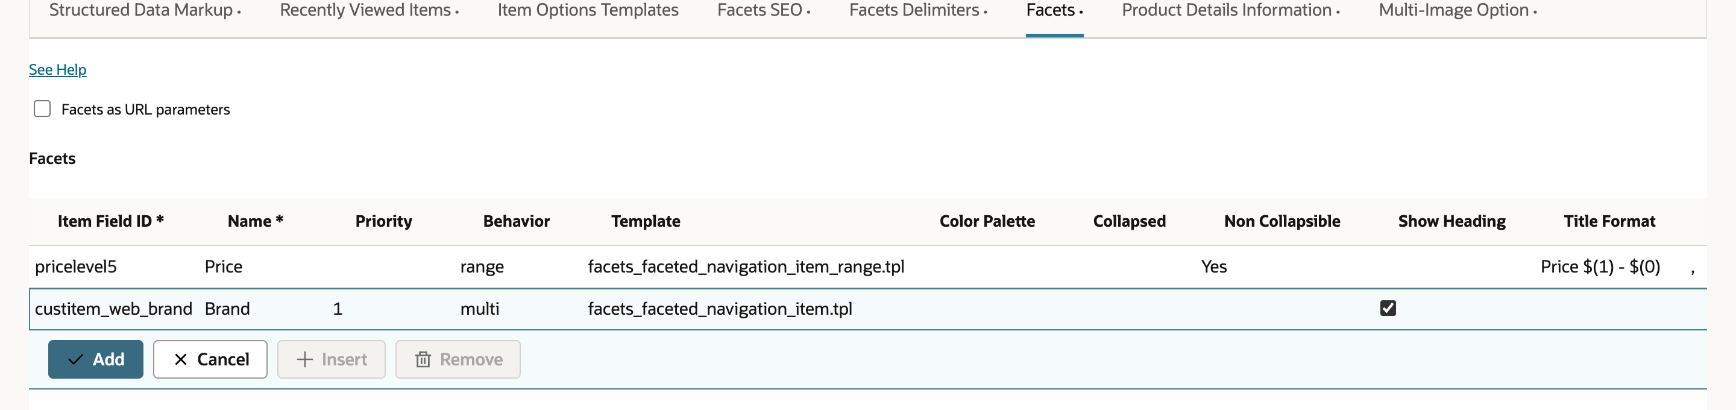
Task: Uncheck Show Heading in Brand row
Action: [1388, 308]
